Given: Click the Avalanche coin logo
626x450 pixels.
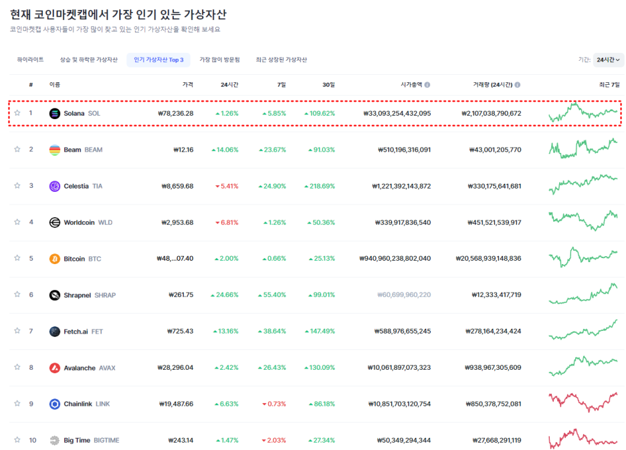Looking at the screenshot, I should [x=55, y=368].
